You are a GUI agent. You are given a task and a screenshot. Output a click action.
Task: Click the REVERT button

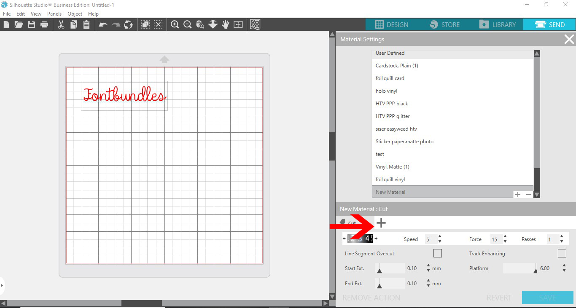coord(499,298)
